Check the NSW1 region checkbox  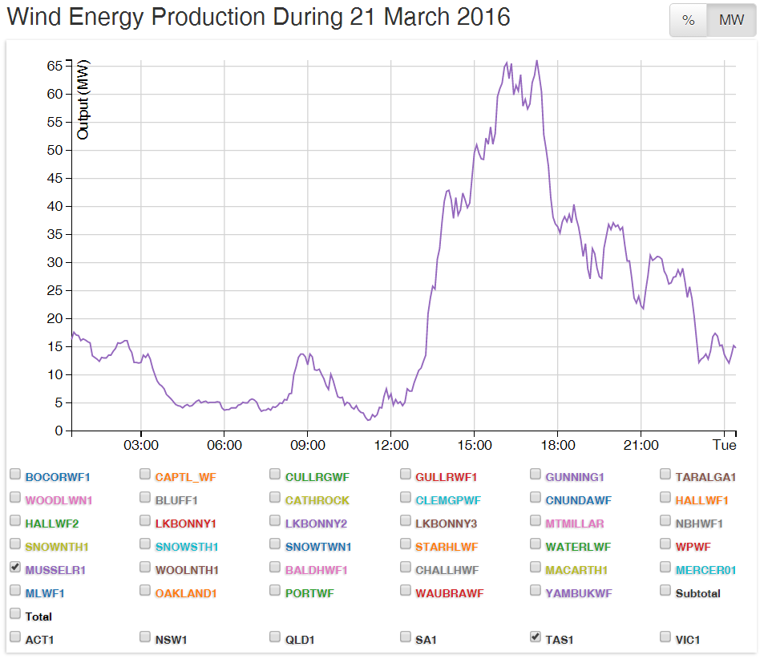tap(145, 637)
